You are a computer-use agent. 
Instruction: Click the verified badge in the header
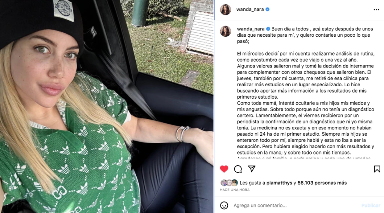coord(267,9)
